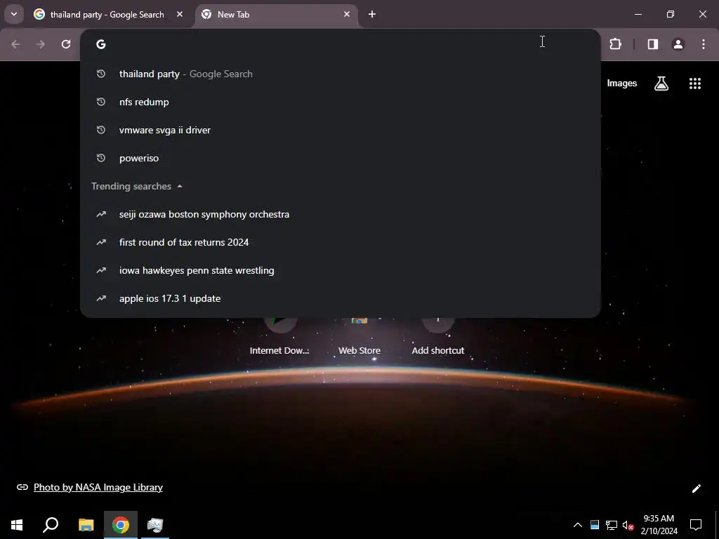Click the network icon in system tray

[x=612, y=525]
